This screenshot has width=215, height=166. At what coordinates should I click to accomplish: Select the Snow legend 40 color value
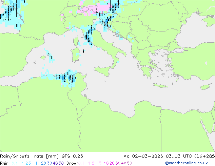(x=124, y=163)
